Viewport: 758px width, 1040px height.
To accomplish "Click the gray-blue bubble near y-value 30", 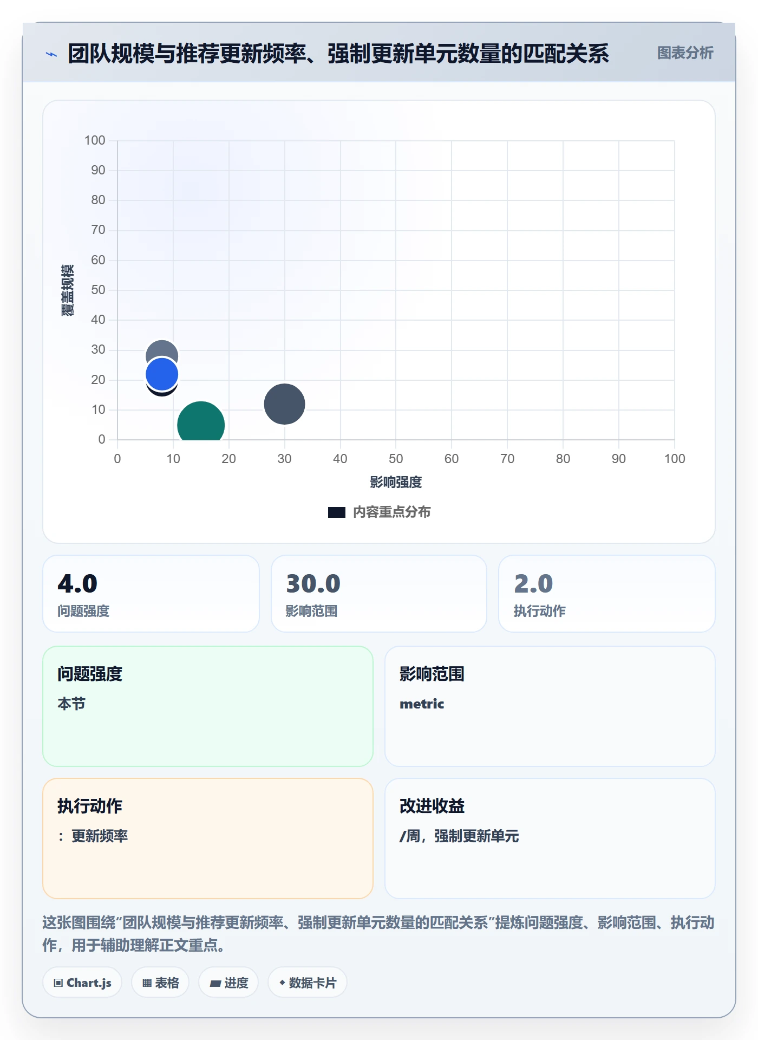I will [162, 349].
